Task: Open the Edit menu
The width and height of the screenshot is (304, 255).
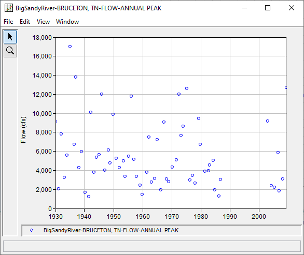Action: tap(25, 22)
